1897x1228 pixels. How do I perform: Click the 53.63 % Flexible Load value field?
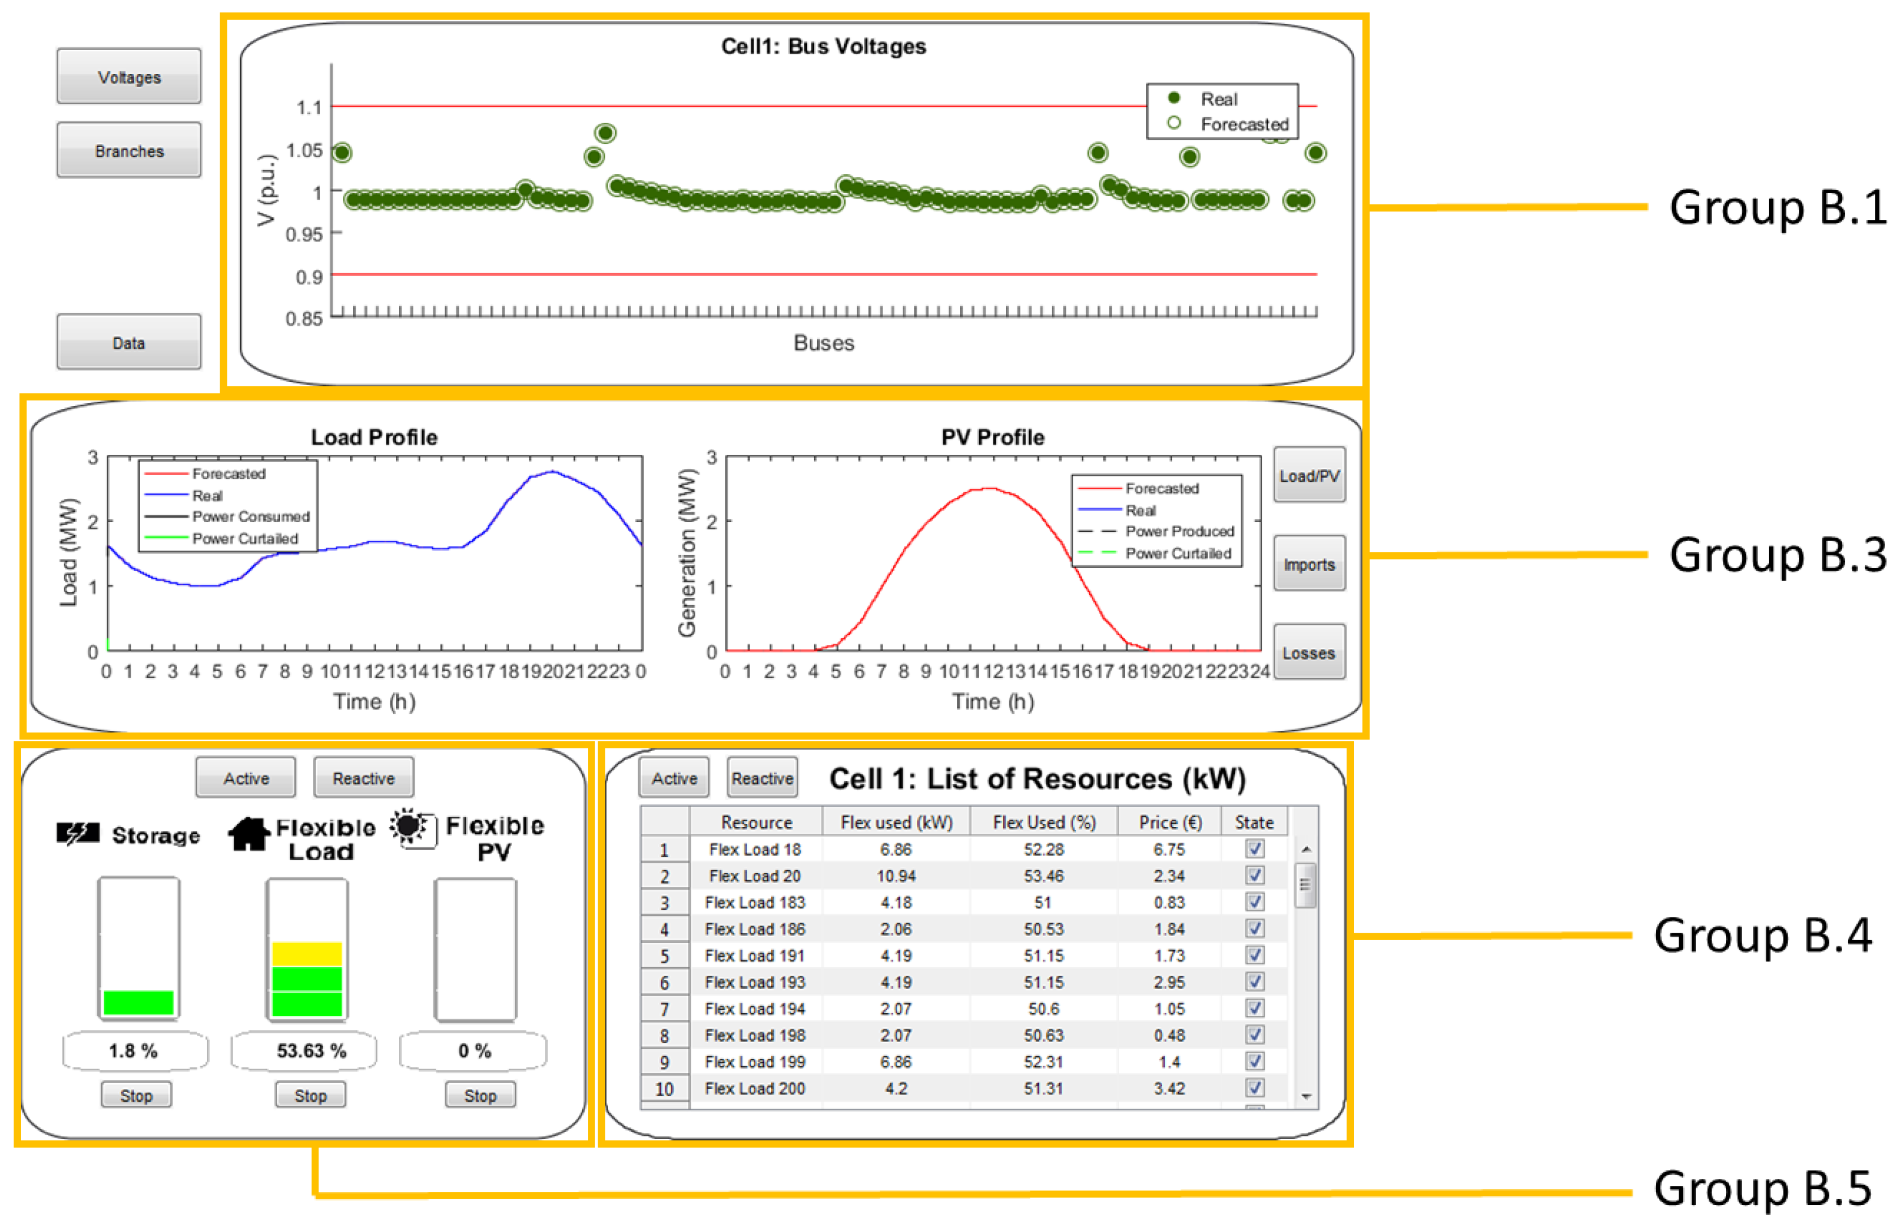click(304, 1050)
